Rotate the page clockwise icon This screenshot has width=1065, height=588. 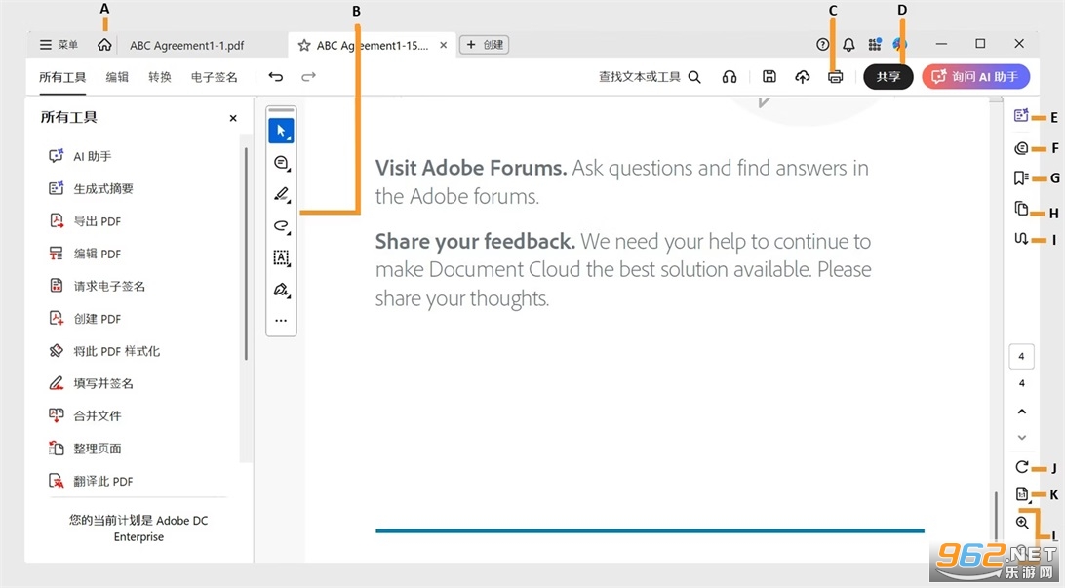pos(1021,467)
